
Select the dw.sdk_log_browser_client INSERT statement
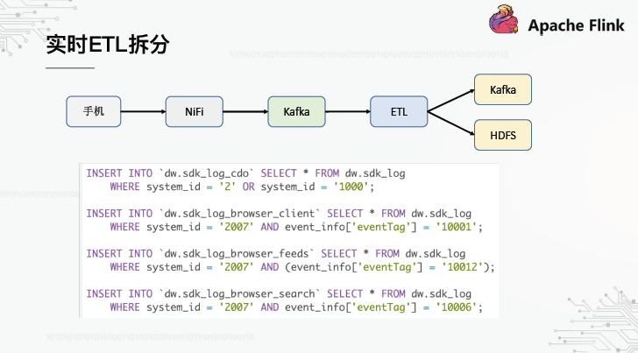(x=284, y=220)
